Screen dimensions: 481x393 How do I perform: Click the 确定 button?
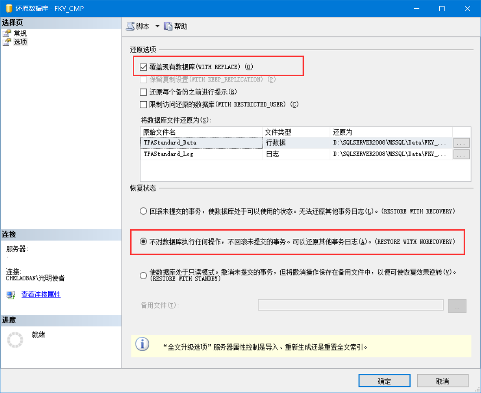(x=384, y=380)
